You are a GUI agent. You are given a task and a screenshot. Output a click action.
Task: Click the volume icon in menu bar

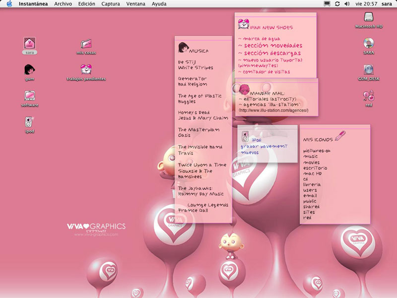click(x=347, y=3)
